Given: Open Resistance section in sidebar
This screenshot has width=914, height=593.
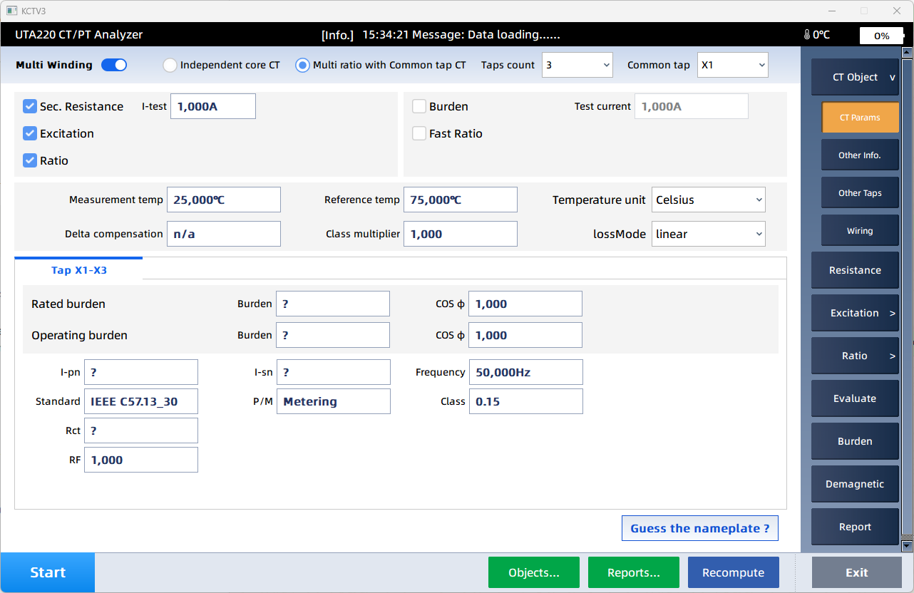Looking at the screenshot, I should pyautogui.click(x=855, y=270).
